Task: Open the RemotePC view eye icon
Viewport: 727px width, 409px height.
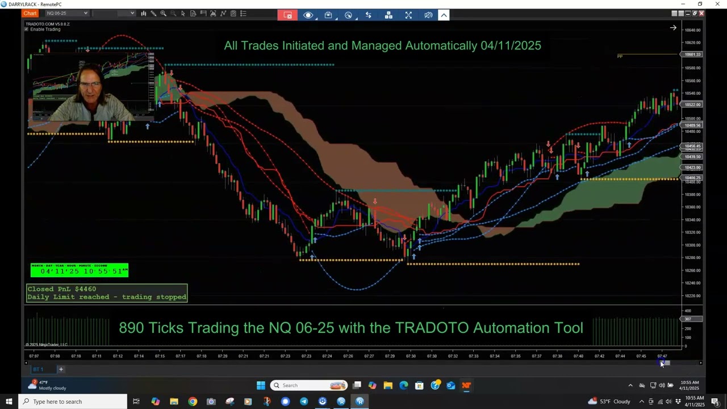Action: 308,15
